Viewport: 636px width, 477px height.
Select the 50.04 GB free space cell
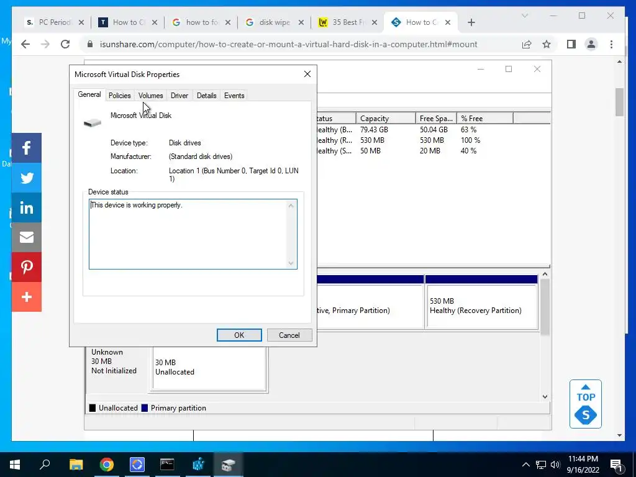point(434,130)
